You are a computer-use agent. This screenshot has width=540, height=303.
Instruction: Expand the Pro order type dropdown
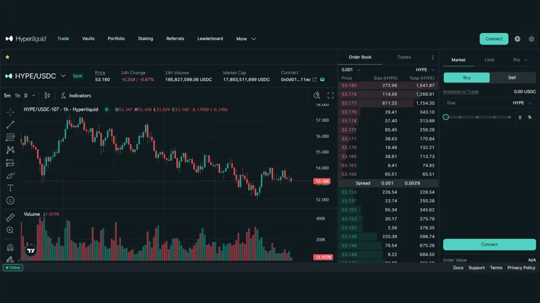point(520,60)
